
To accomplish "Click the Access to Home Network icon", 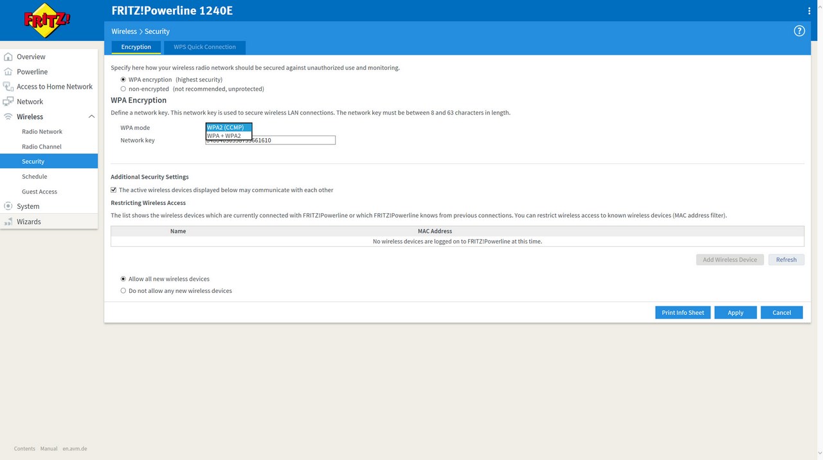I will (8, 86).
